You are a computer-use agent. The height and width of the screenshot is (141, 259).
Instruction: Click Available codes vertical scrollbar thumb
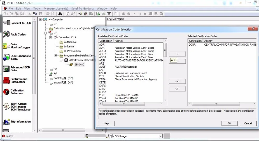165,50
